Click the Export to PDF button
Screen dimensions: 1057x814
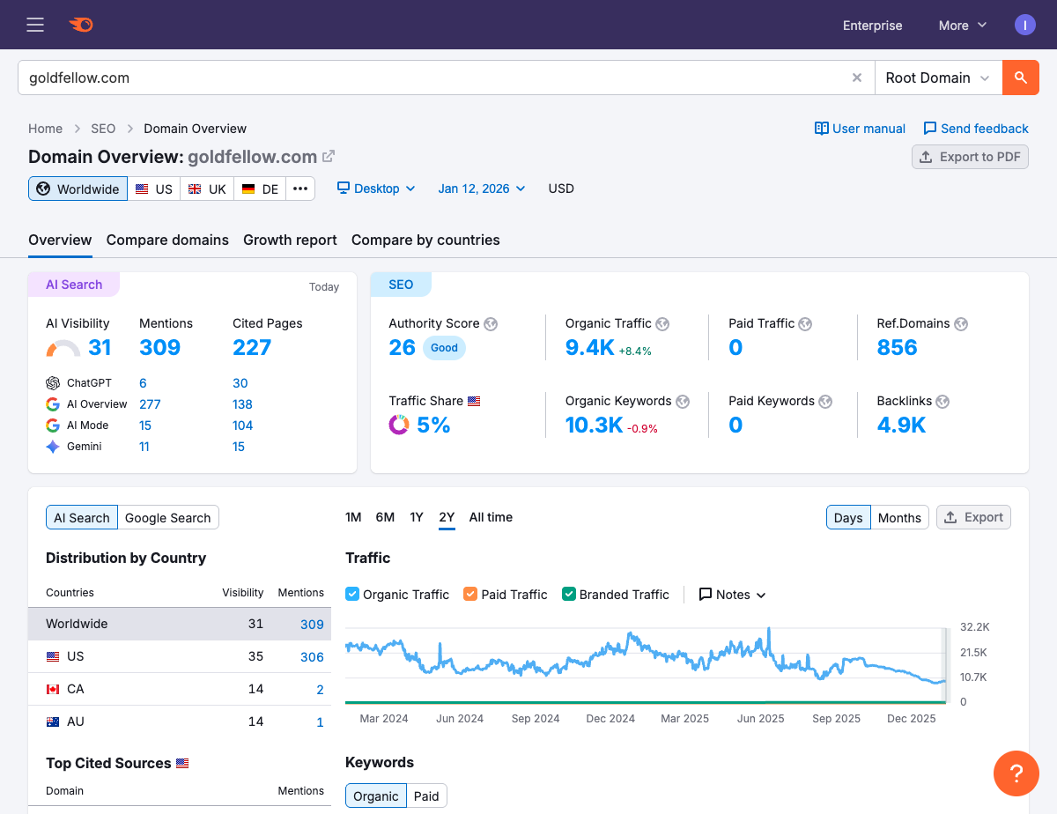click(x=970, y=156)
